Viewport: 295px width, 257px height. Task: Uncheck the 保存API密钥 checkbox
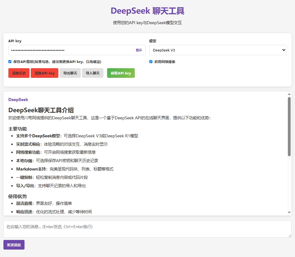10,62
